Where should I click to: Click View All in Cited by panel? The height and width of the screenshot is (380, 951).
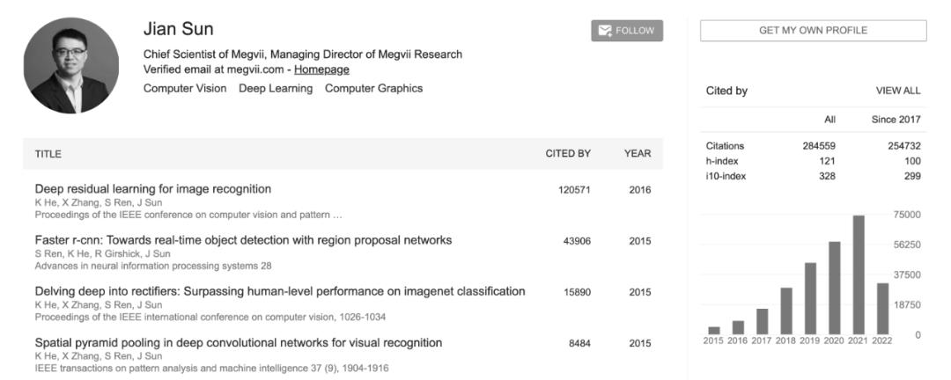tap(897, 91)
